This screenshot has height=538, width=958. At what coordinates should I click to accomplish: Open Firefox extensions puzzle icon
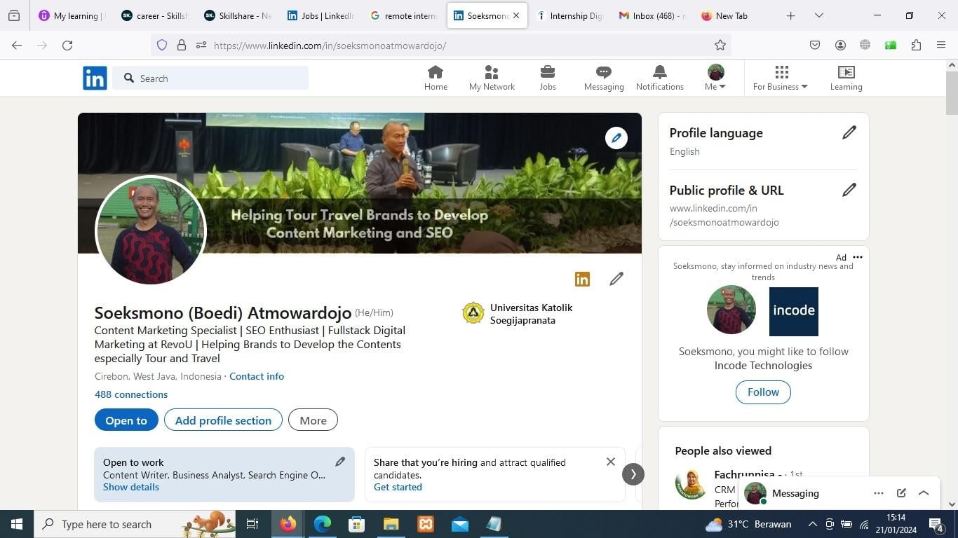pos(916,45)
